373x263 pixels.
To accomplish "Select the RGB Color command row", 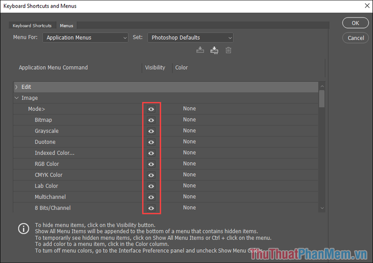I will pyautogui.click(x=166, y=164).
